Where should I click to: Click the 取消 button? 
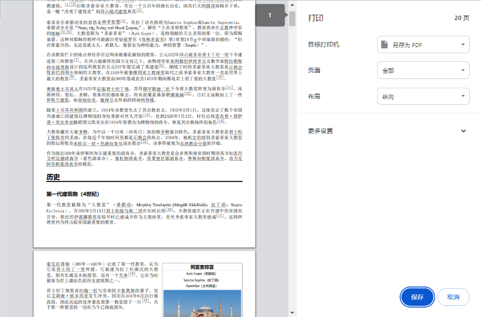click(x=453, y=297)
